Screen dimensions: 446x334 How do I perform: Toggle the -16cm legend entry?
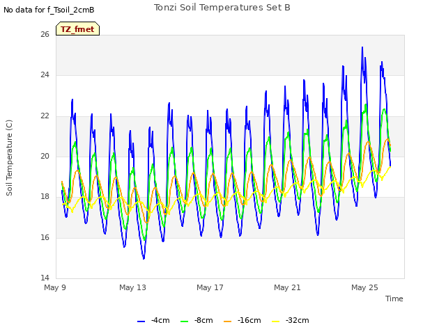pos(242,320)
